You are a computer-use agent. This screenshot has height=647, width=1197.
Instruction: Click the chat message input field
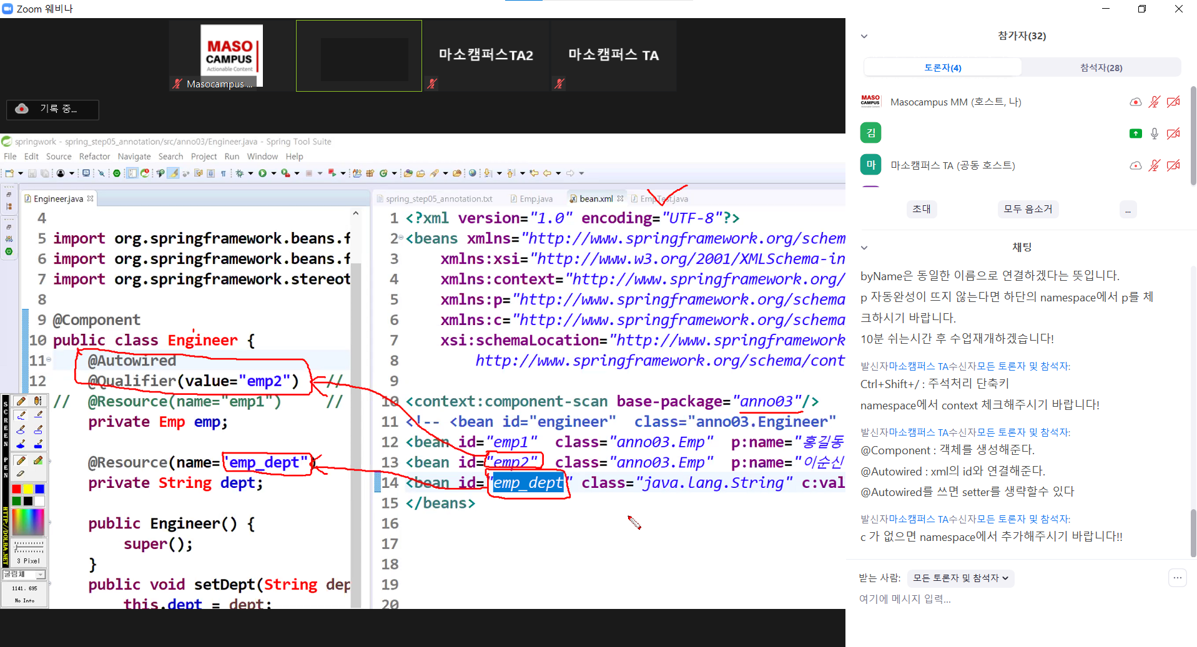[x=999, y=599]
